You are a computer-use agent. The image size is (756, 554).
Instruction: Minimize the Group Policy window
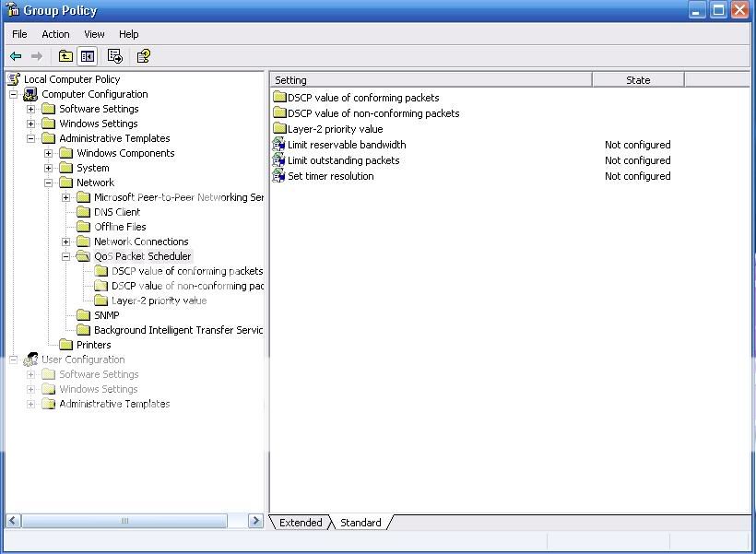(696, 10)
